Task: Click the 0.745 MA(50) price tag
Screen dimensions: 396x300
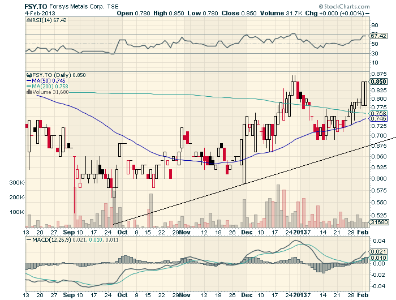Action: pyautogui.click(x=378, y=118)
